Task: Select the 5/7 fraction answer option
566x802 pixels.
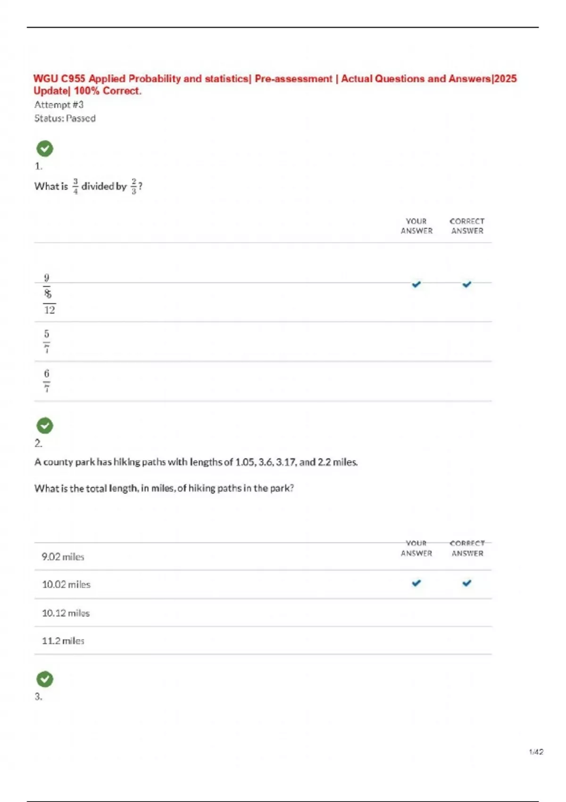Action: 46,341
